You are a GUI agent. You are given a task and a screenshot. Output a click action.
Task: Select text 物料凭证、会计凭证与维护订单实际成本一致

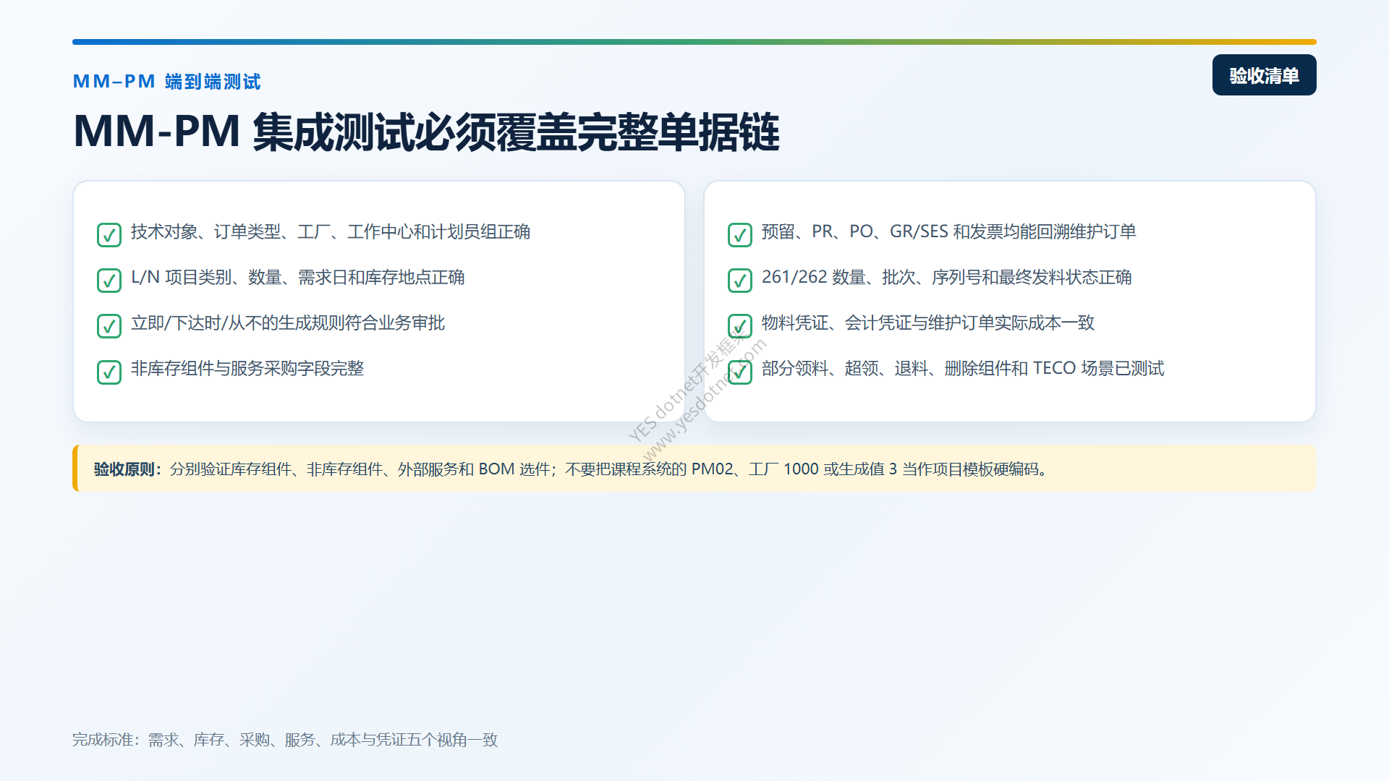(x=928, y=323)
